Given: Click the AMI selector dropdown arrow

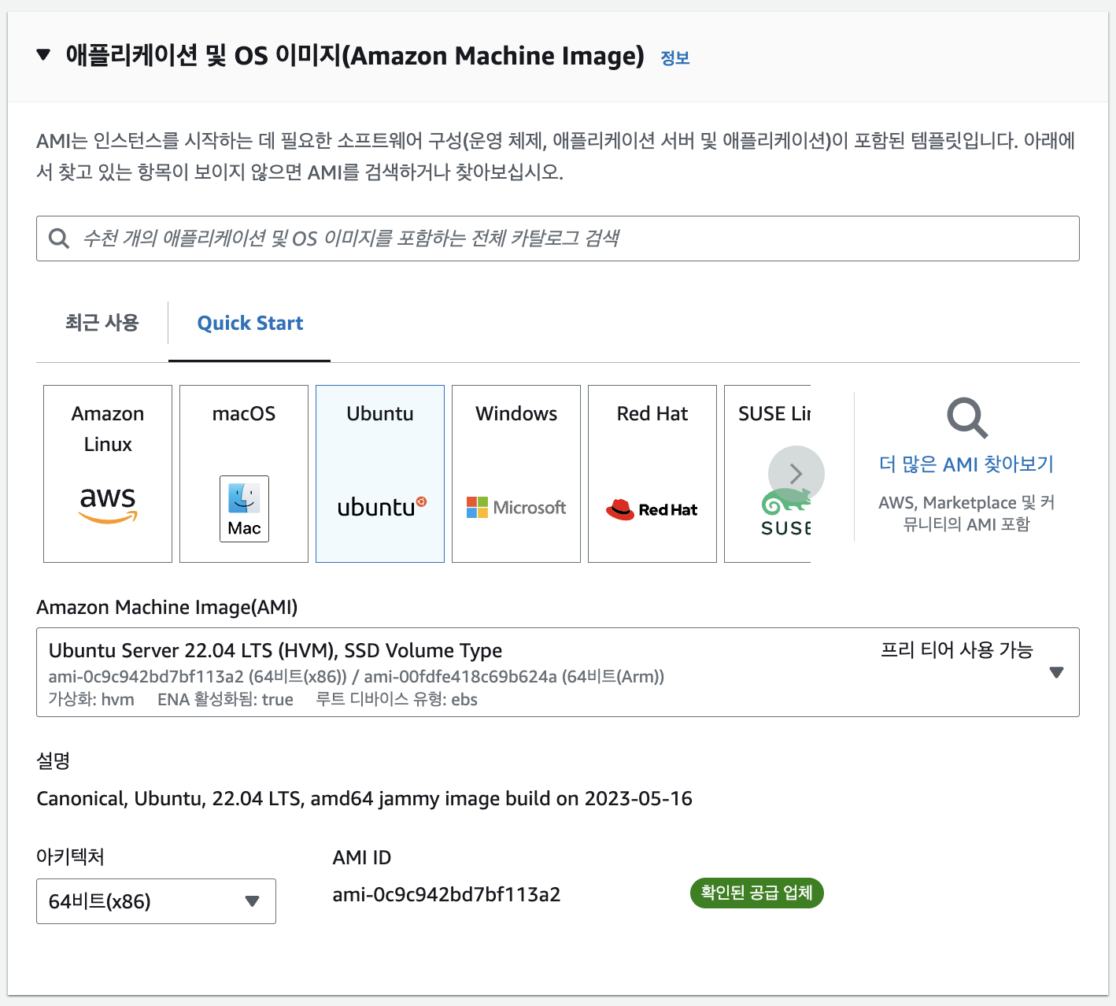Looking at the screenshot, I should pyautogui.click(x=1056, y=672).
